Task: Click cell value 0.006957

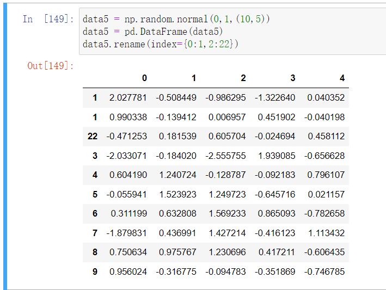Action: coord(227,117)
